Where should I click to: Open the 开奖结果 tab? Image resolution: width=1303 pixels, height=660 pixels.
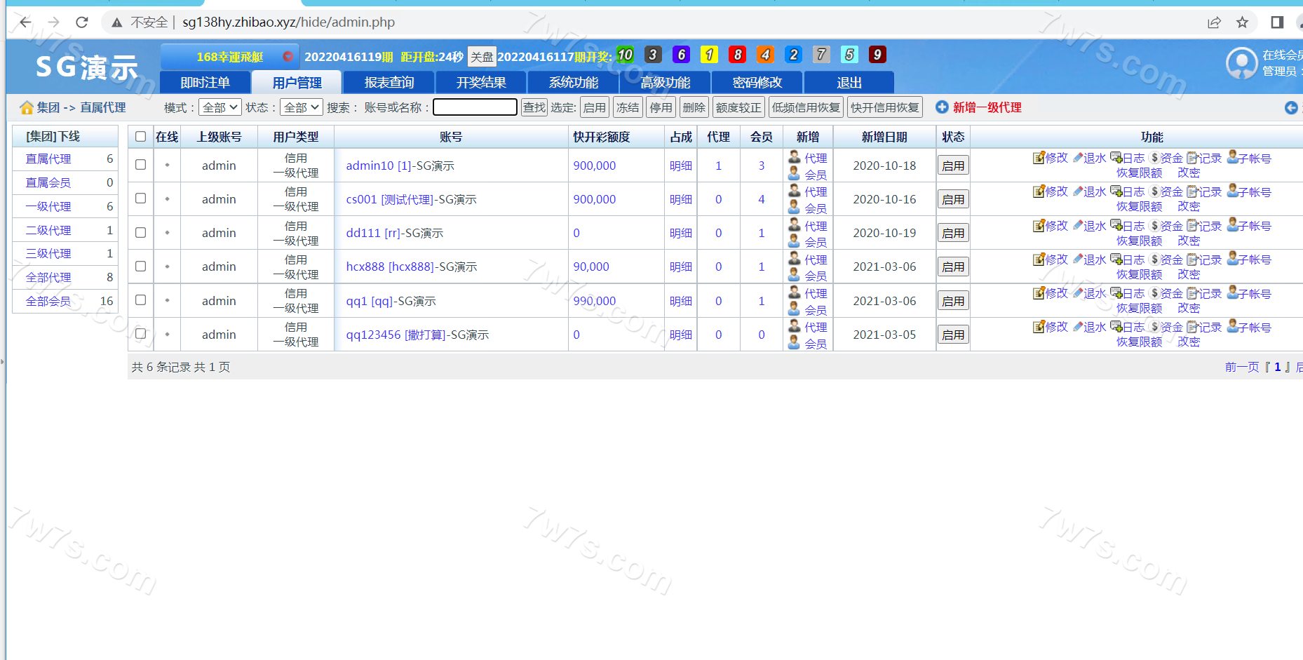(x=481, y=83)
